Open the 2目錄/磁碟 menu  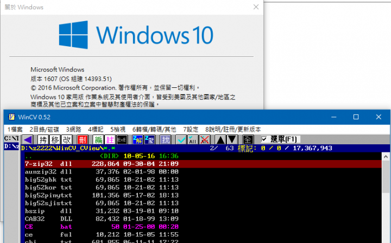pyautogui.click(x=44, y=130)
